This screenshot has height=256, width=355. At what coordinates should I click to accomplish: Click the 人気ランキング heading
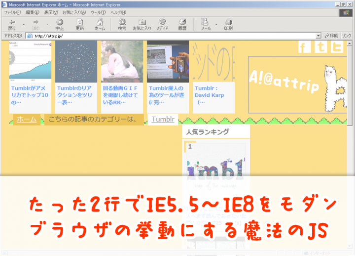(x=208, y=131)
